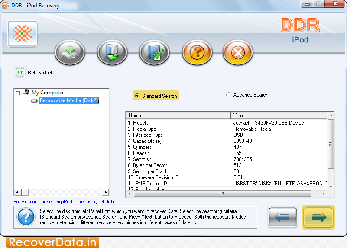Viewport: 347px width, 248px height.
Task: Click the Refresh List label
Action: pos(40,73)
